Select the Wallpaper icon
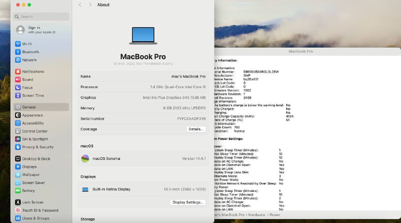The width and height of the screenshot is (401, 223). coord(18,175)
